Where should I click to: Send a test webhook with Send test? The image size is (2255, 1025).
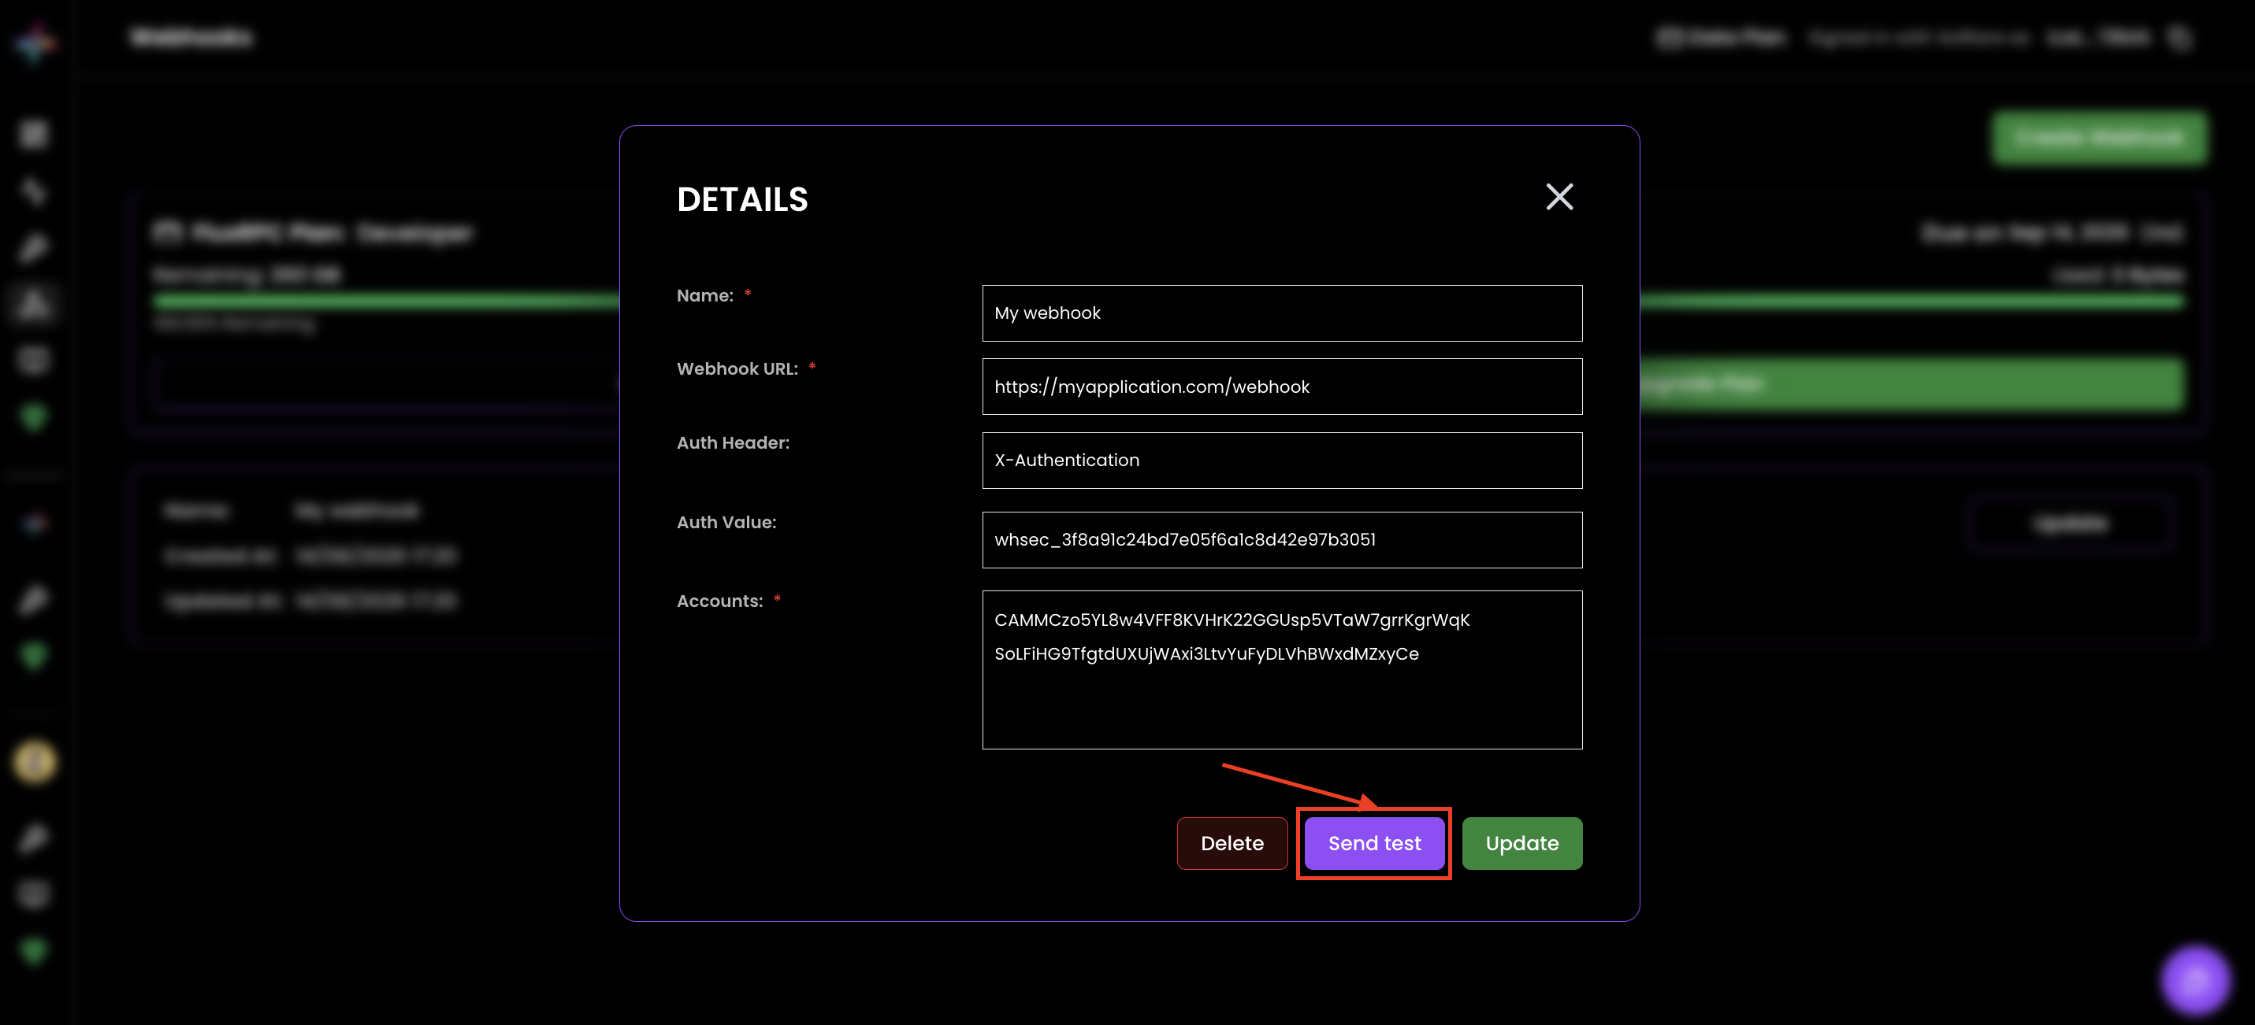[1374, 843]
